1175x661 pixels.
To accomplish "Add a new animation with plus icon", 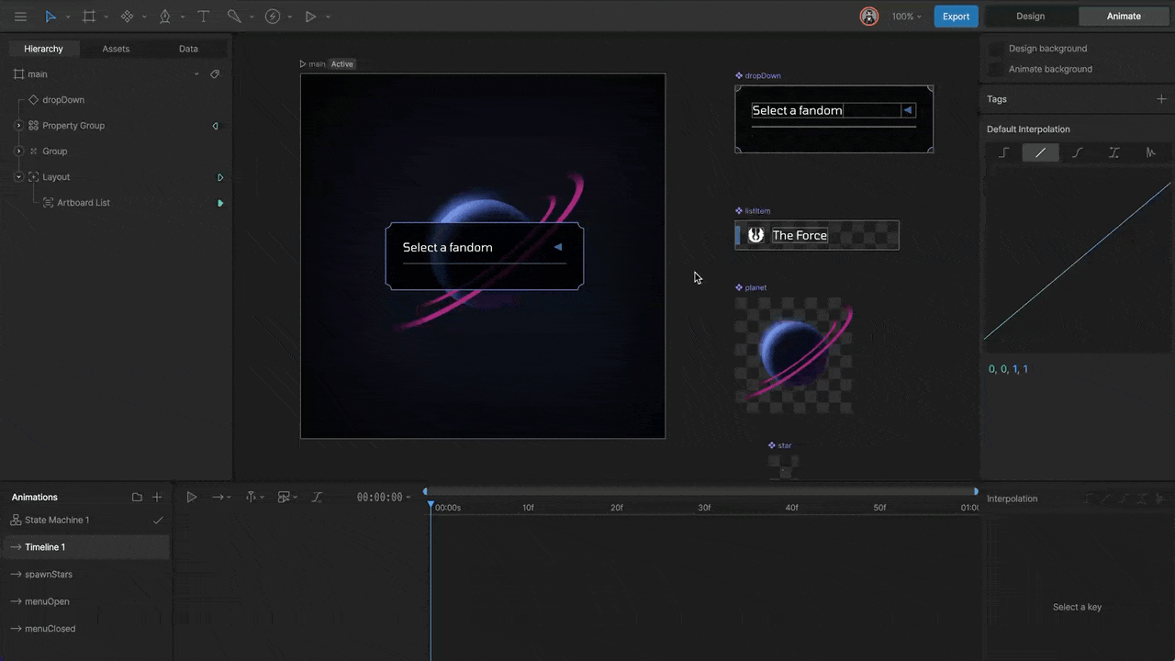I will point(157,497).
